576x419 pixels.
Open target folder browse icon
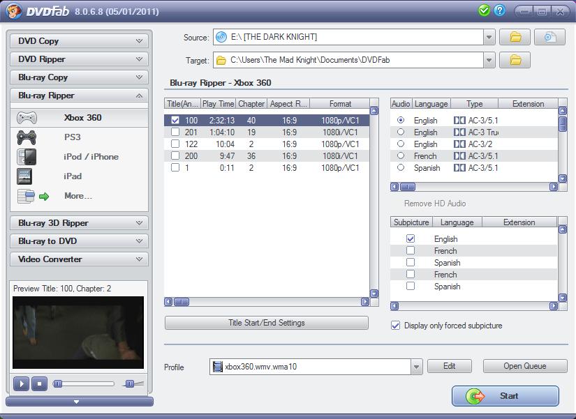click(515, 61)
